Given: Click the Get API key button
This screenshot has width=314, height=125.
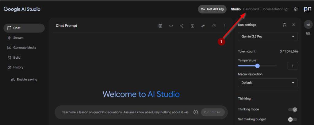Looking at the screenshot, I should coord(212,9).
